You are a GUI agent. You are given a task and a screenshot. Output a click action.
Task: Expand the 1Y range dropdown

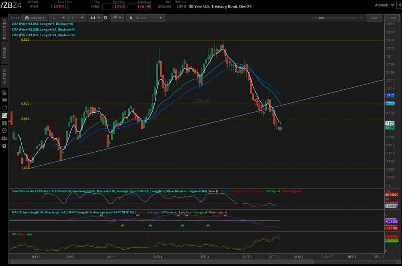[x=76, y=18]
